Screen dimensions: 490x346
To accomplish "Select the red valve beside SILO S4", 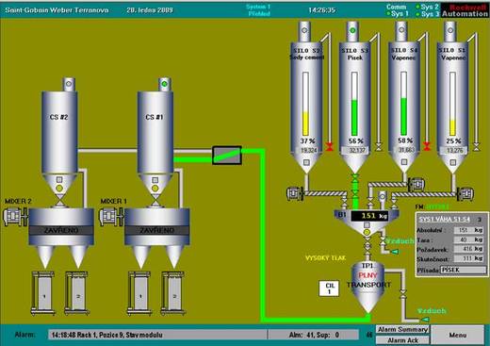I will (427, 146).
